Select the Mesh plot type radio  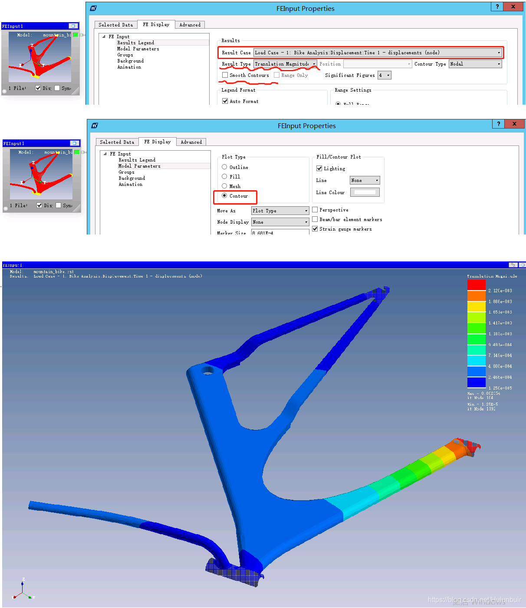224,186
